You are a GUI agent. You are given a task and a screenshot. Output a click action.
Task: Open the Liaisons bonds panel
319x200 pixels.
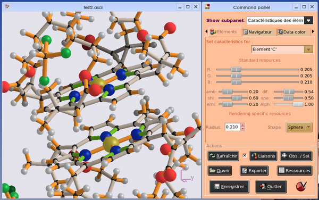(263, 156)
